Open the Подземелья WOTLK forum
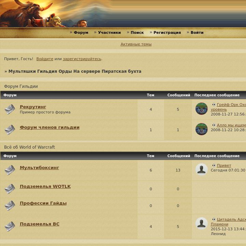This screenshot has height=246, width=246. [x=45, y=186]
